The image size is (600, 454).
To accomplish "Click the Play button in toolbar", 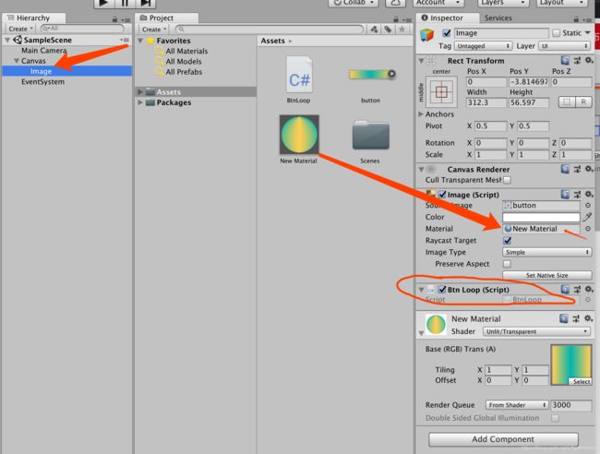I will [103, 3].
